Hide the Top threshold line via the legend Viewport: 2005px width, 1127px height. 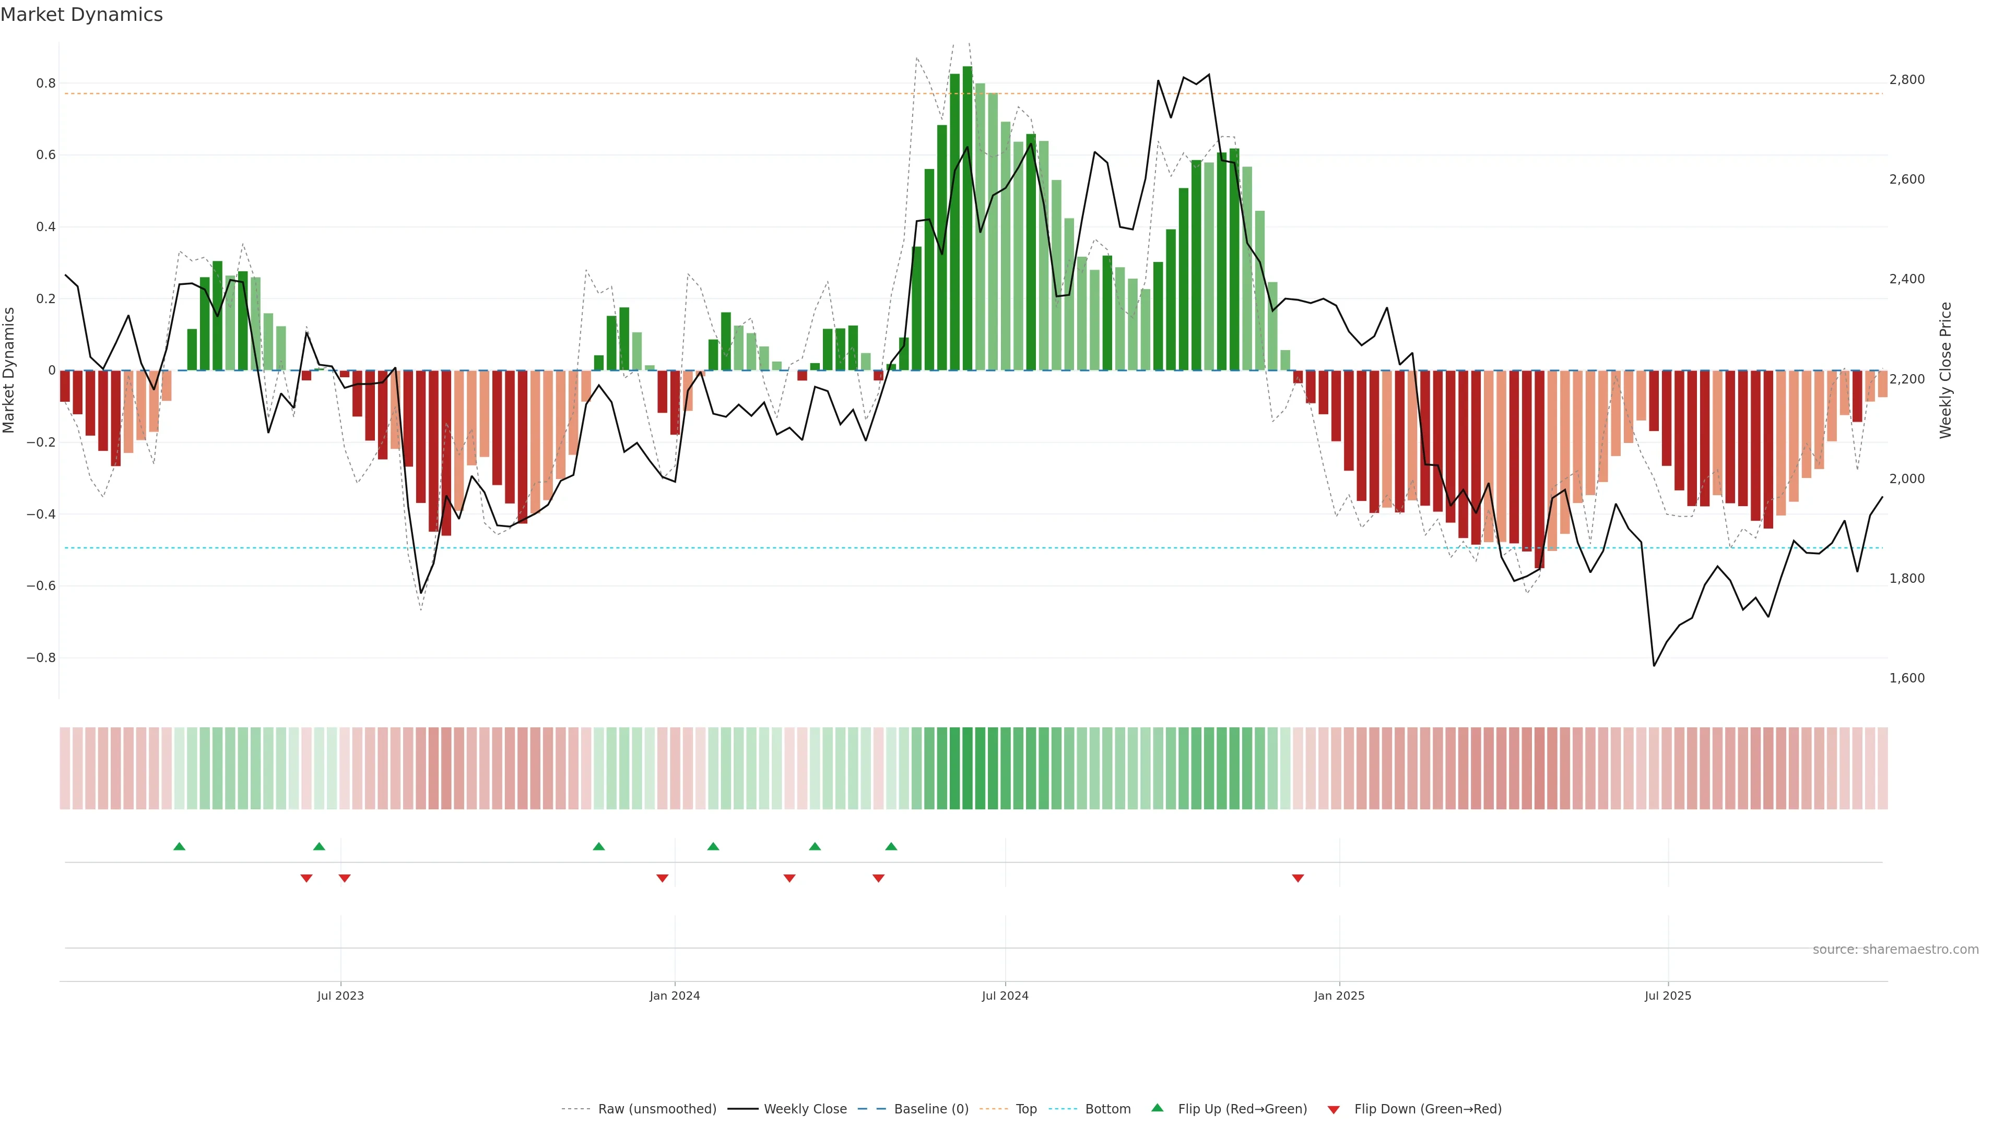pyautogui.click(x=1026, y=1109)
